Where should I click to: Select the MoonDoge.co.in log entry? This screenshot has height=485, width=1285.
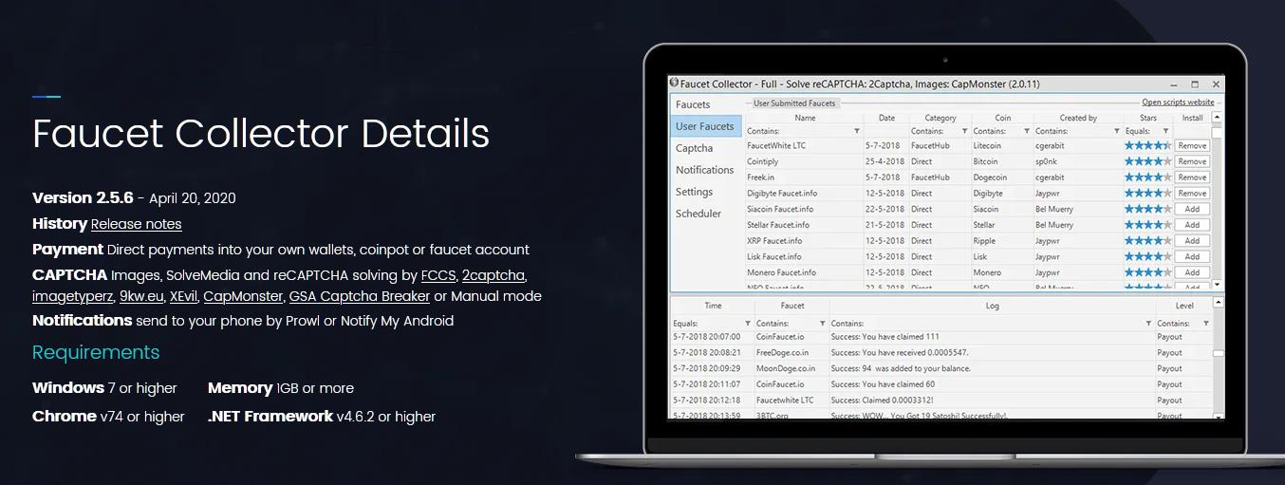786,368
